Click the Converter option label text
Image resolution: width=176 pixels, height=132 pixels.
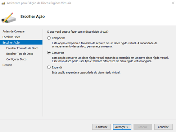(58, 53)
